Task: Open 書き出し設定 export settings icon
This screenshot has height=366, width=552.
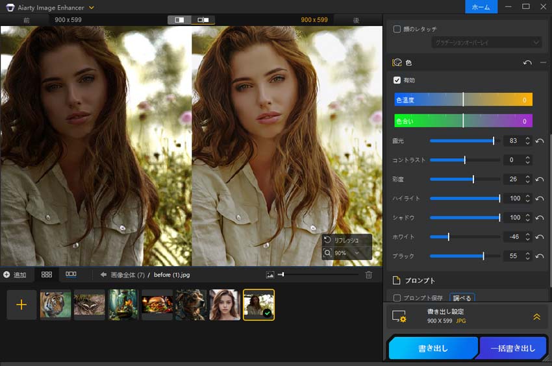Action: click(x=399, y=317)
